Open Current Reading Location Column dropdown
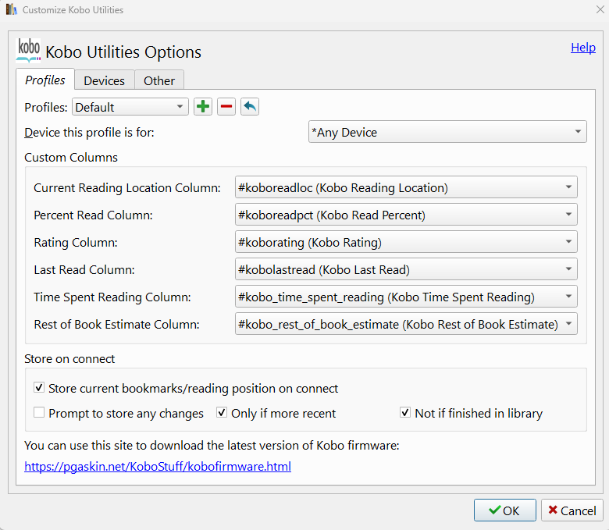This screenshot has width=609, height=530. [x=406, y=187]
